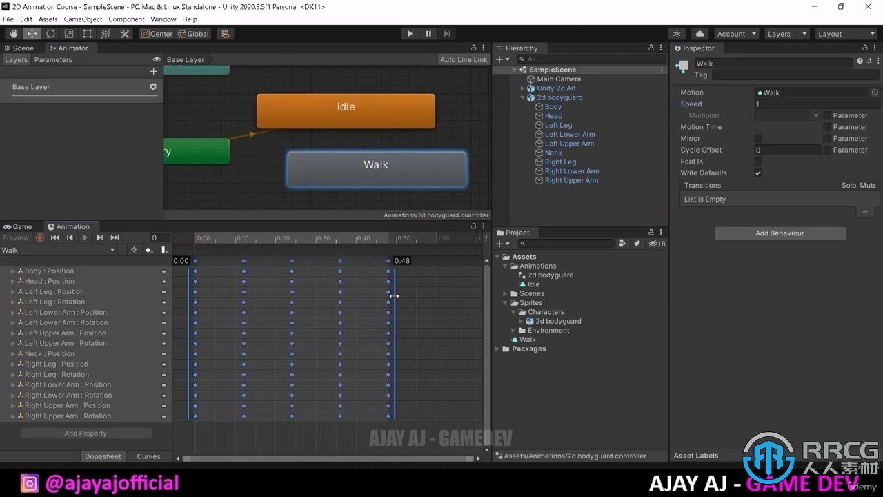Enable Multiplier Parameter checkbox

point(827,115)
